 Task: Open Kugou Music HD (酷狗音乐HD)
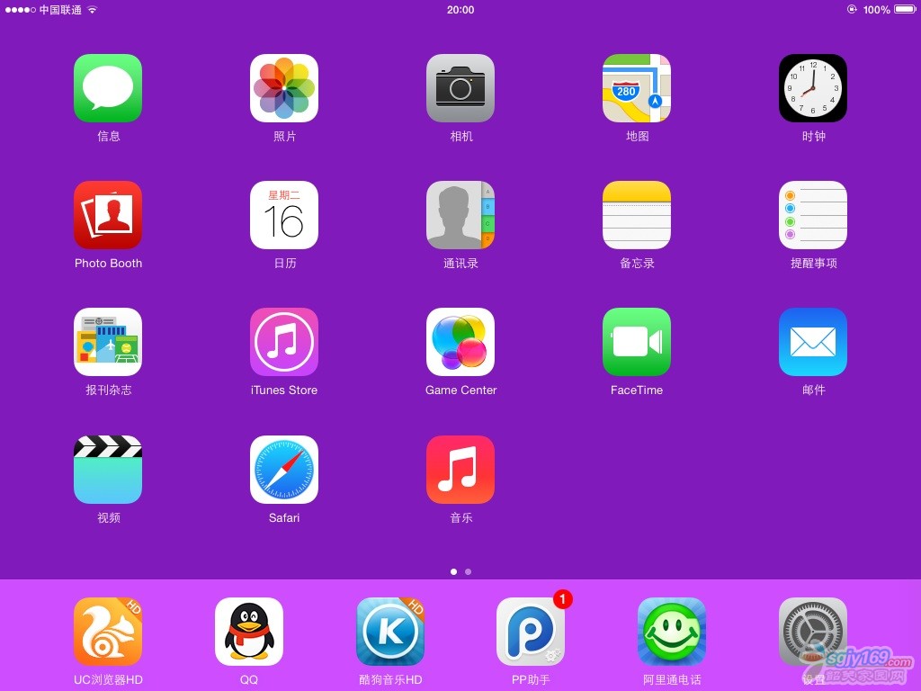(390, 632)
